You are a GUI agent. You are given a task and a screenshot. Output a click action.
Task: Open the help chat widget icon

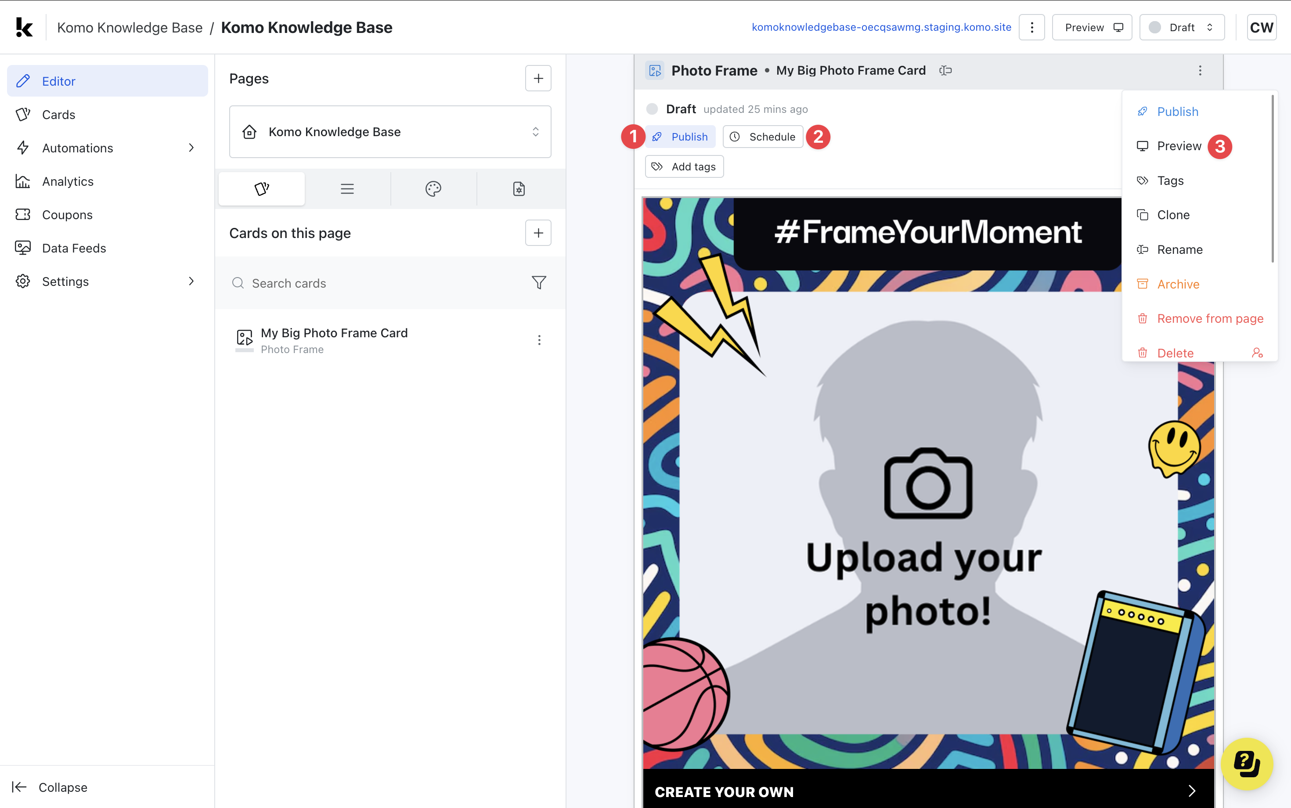[x=1247, y=764]
